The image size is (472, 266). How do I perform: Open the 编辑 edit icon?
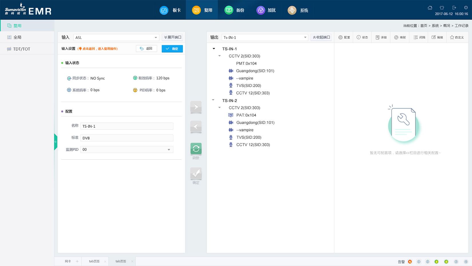(x=437, y=37)
